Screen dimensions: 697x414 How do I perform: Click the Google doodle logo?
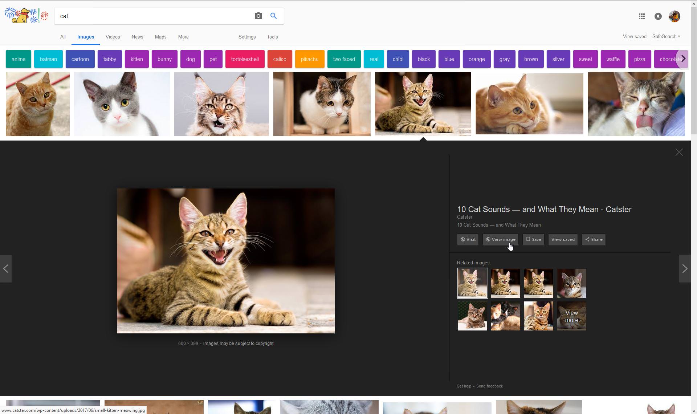click(26, 16)
